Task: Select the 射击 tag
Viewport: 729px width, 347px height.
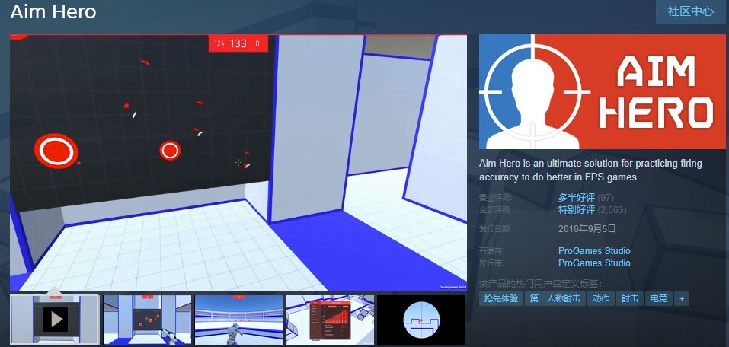Action: pyautogui.click(x=630, y=299)
